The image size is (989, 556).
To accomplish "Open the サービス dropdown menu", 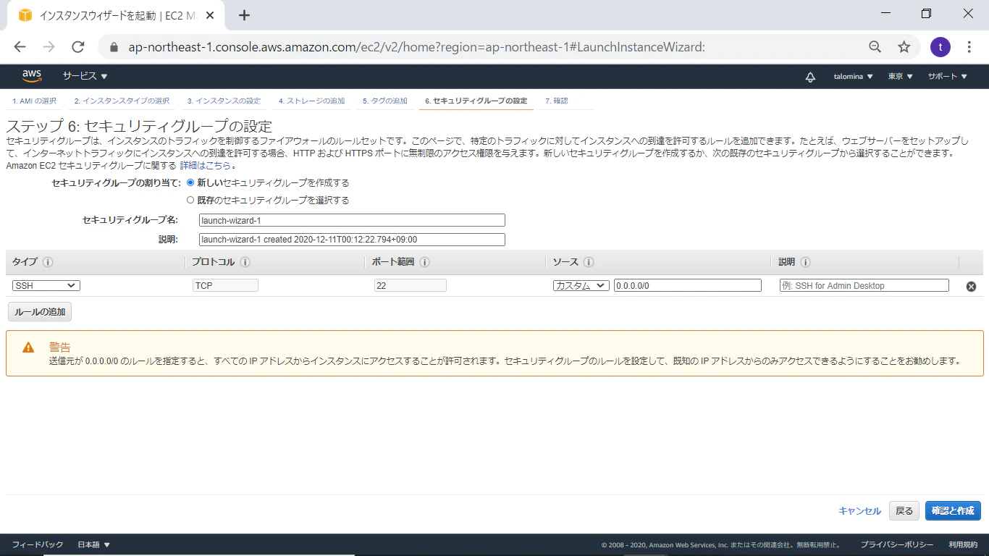I will coord(85,76).
